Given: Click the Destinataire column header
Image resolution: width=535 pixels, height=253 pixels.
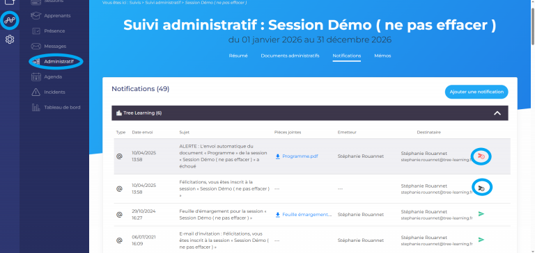Looking at the screenshot, I should click(x=428, y=132).
